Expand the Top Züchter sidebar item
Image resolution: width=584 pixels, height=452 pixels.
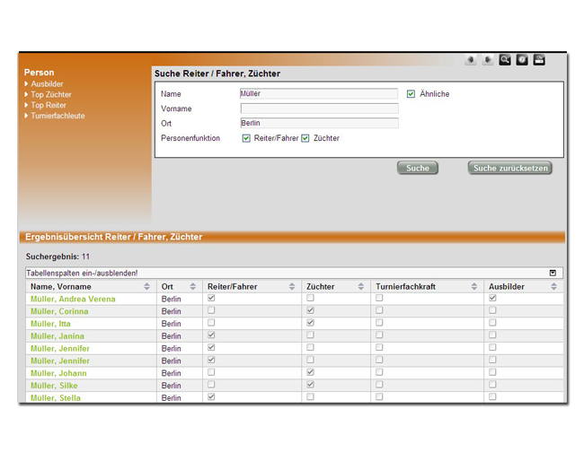coord(50,94)
